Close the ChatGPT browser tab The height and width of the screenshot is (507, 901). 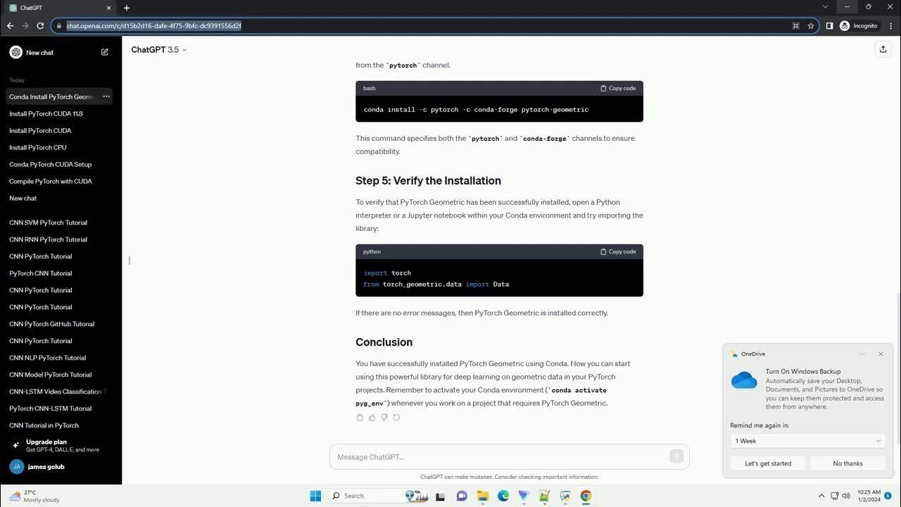pos(109,8)
